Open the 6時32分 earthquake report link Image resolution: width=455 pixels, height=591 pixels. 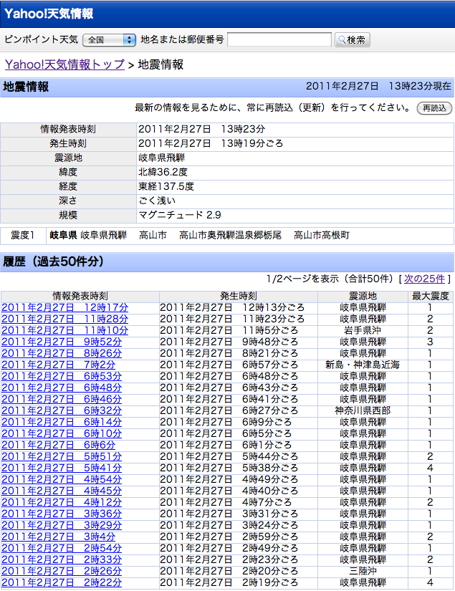(62, 410)
